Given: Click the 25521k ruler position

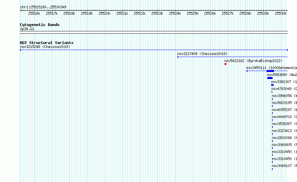Looking at the screenshot, I should pos(122,13).
